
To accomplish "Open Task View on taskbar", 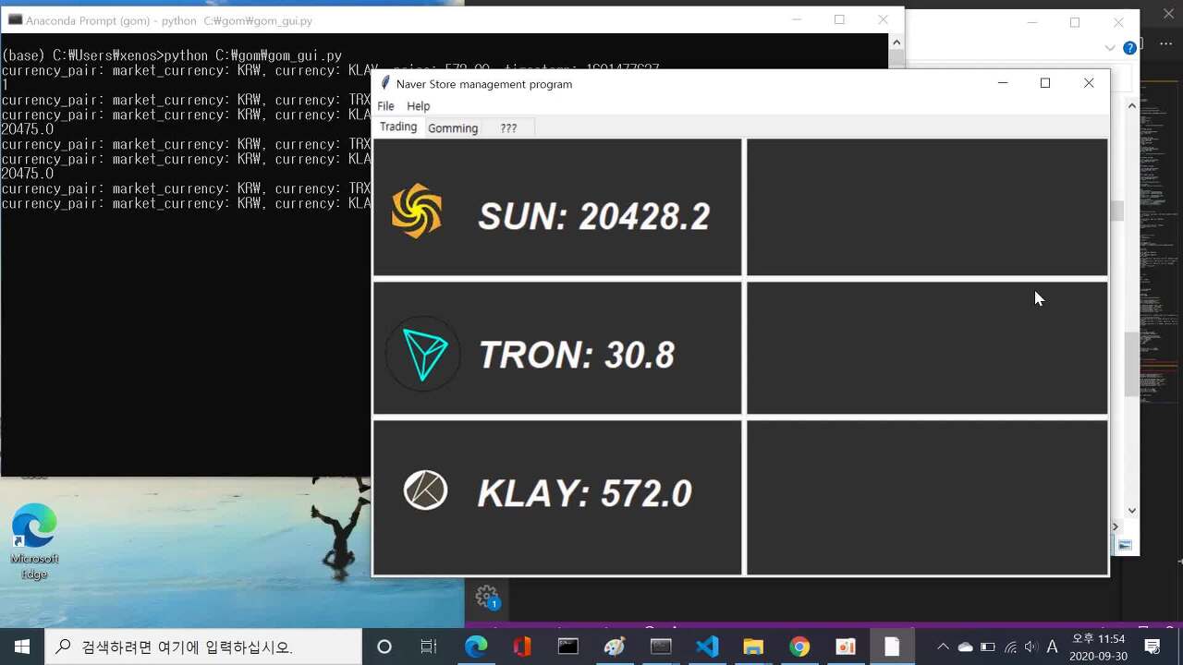I will 429,647.
